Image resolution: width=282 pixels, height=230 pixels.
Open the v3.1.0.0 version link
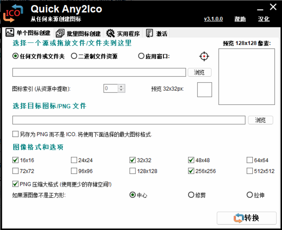(213, 19)
